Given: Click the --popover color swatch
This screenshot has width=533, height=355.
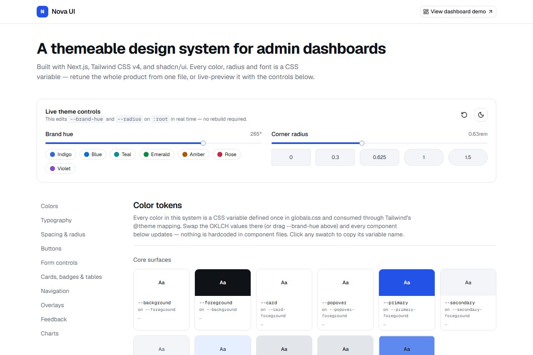Looking at the screenshot, I should coord(345,300).
